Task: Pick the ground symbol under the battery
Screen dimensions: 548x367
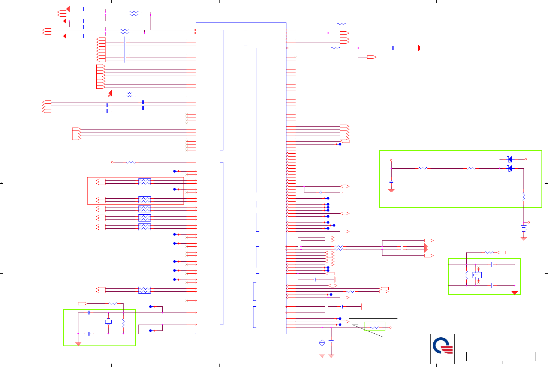Action: coord(524,239)
